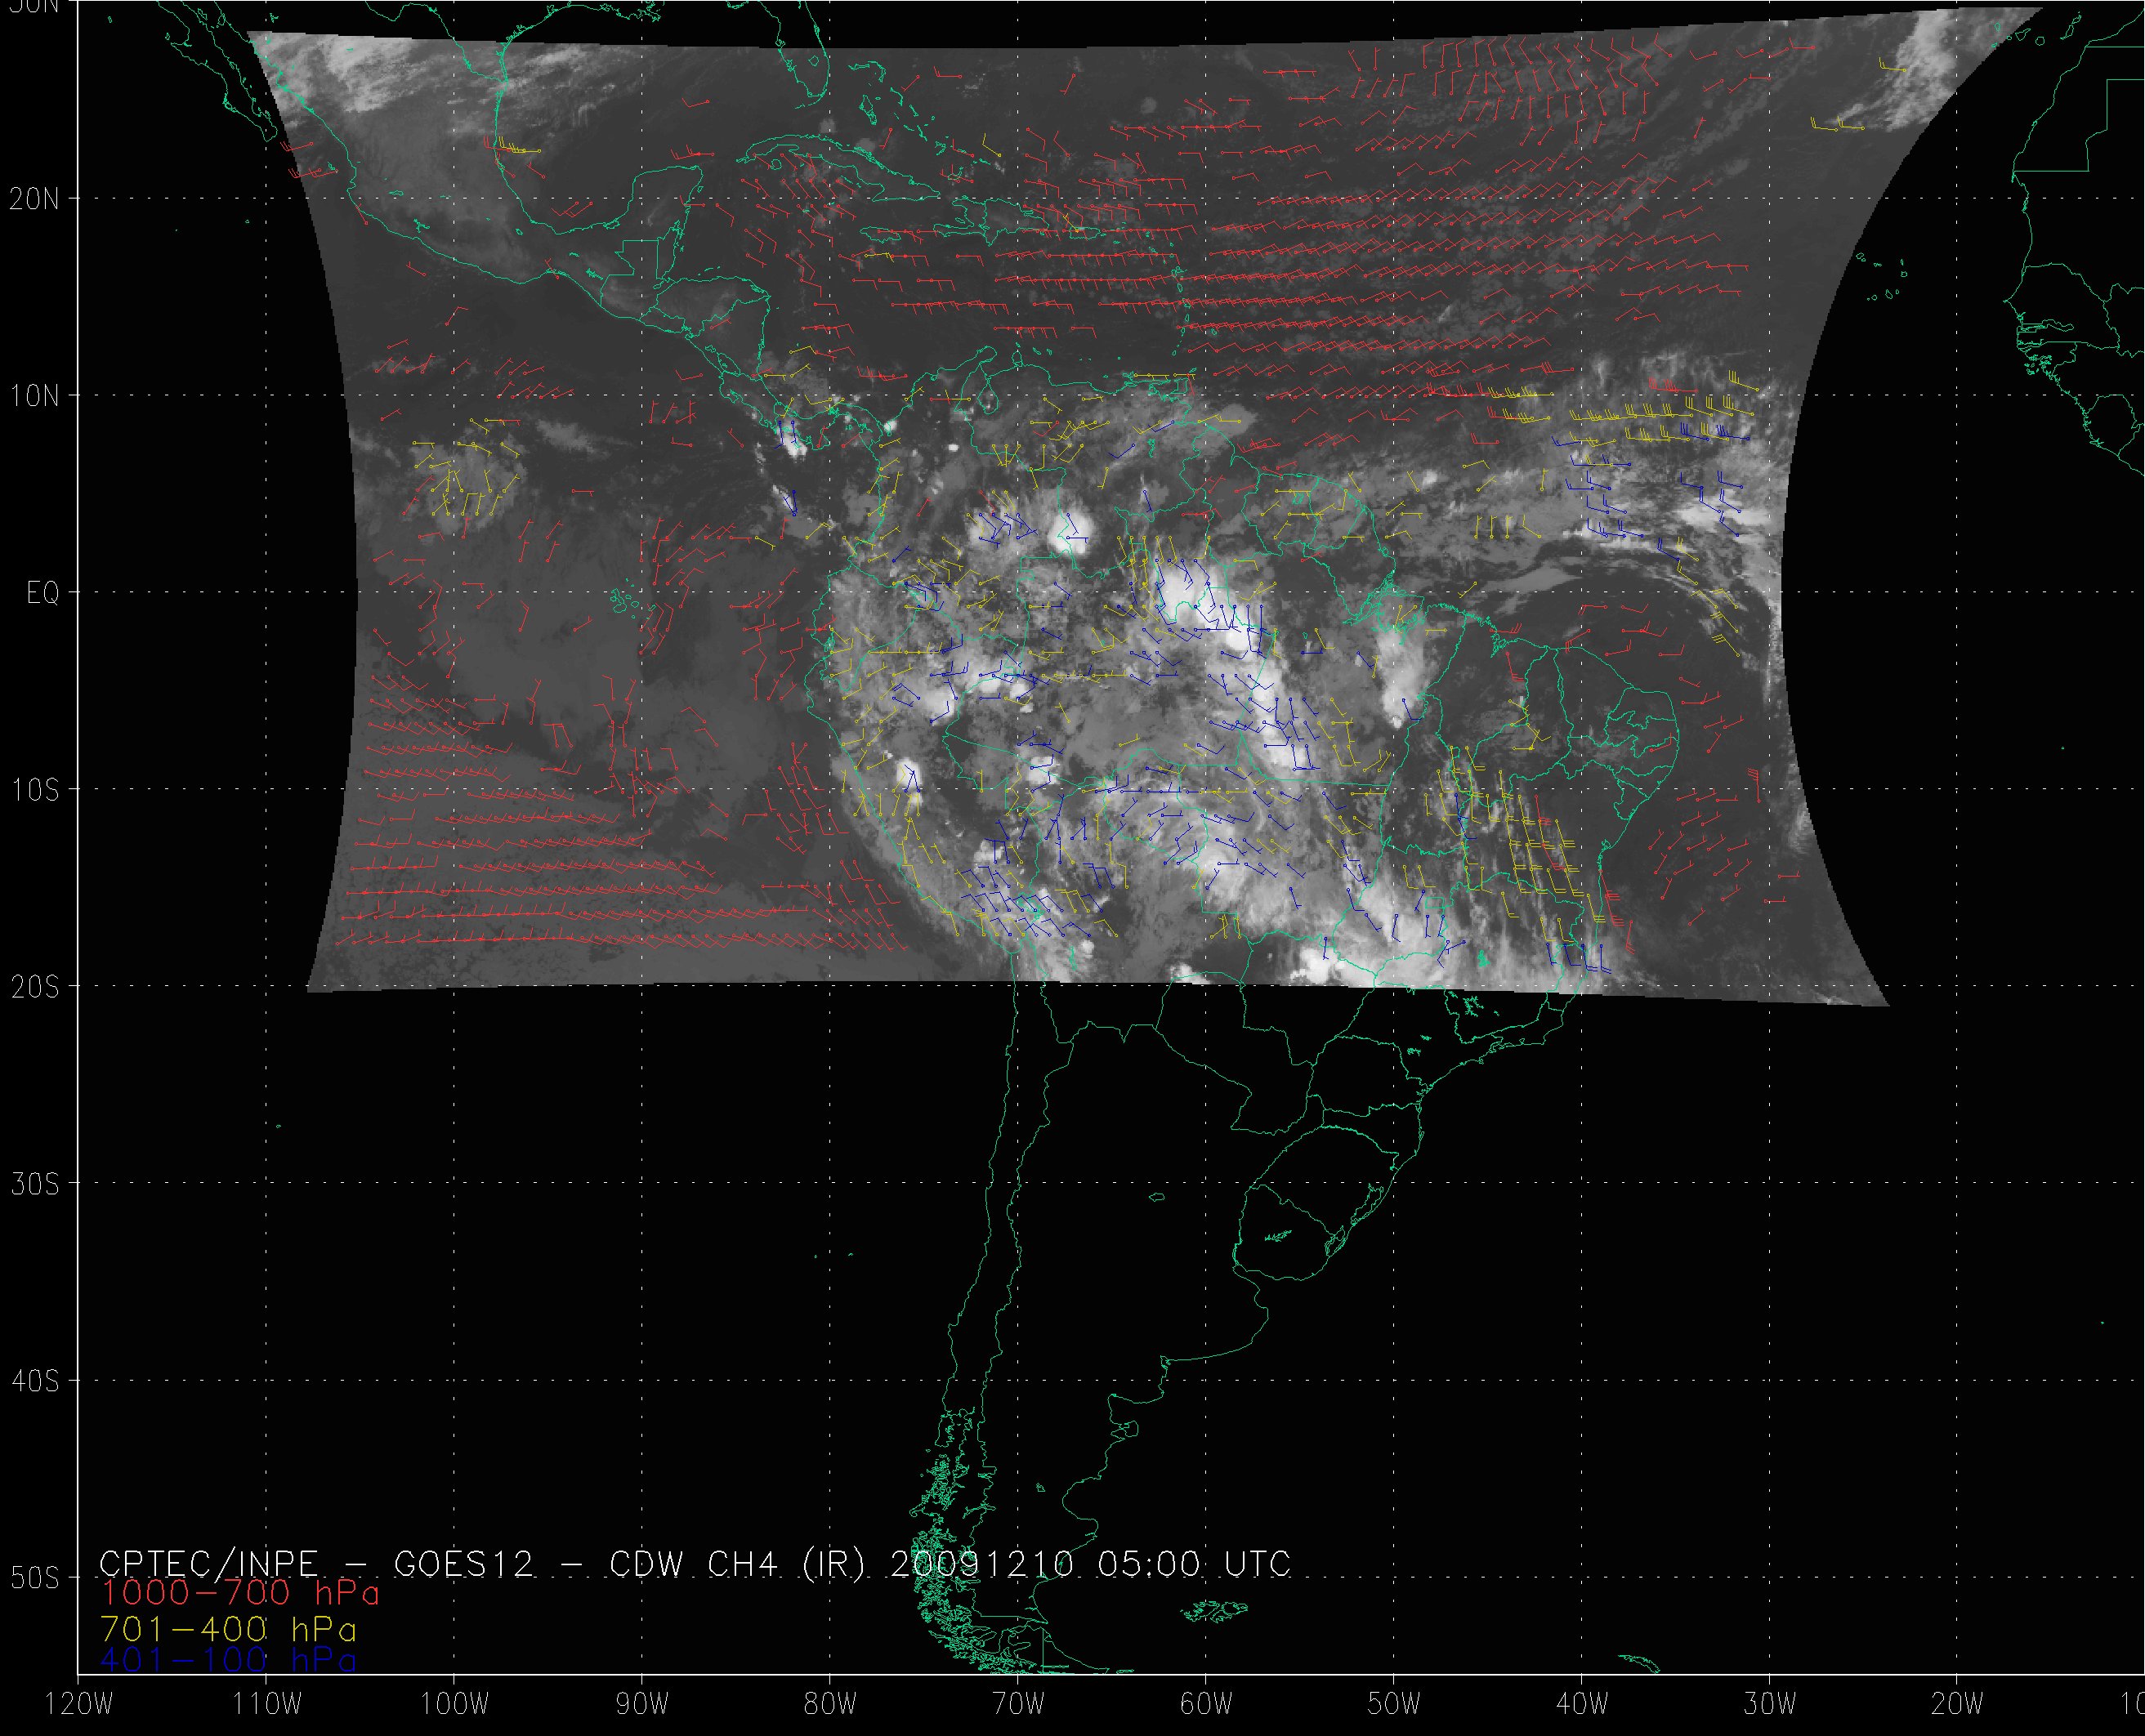Click the 20W longitude axis label
Image resolution: width=2145 pixels, height=1736 pixels.
pos(1958,1705)
